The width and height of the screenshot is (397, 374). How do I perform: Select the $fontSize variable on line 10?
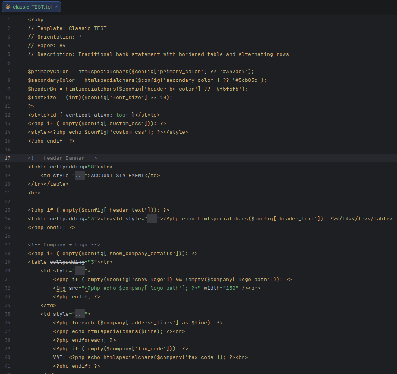click(x=41, y=97)
